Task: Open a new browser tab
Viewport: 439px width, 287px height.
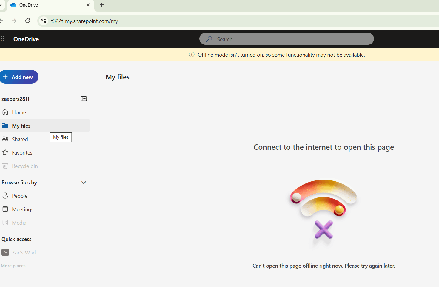Action: 102,5
